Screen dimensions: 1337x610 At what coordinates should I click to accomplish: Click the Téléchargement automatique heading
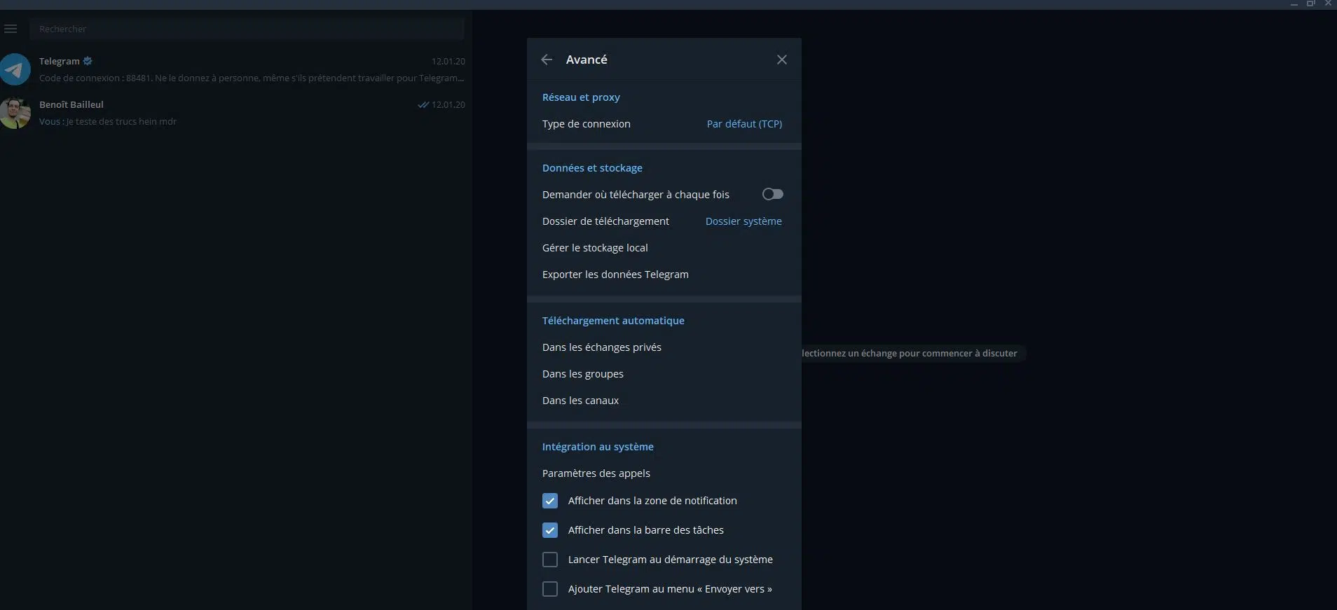click(613, 321)
